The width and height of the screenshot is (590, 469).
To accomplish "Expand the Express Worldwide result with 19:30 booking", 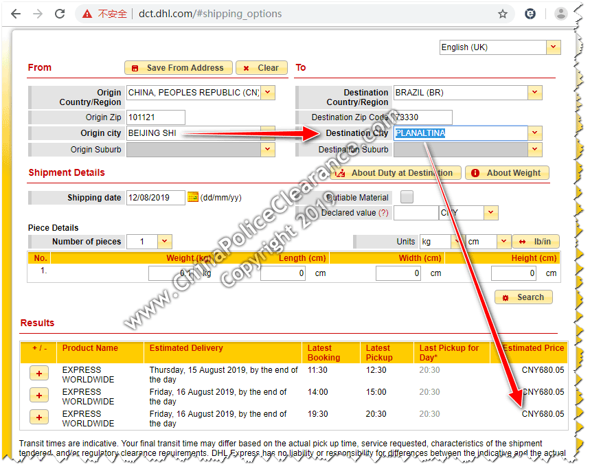I will click(x=38, y=417).
